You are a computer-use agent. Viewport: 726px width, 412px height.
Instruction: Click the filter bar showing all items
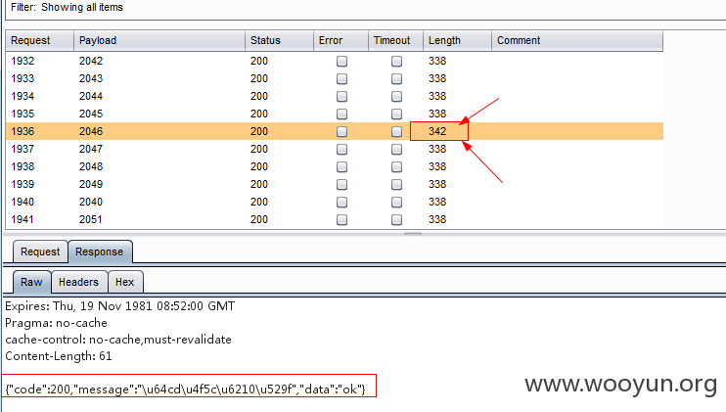point(366,8)
